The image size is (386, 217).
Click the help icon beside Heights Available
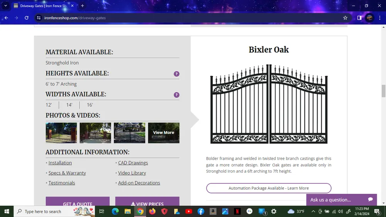176,74
